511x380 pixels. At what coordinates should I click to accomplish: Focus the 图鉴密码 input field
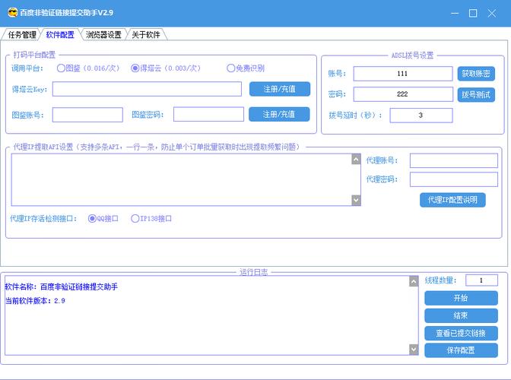click(208, 115)
